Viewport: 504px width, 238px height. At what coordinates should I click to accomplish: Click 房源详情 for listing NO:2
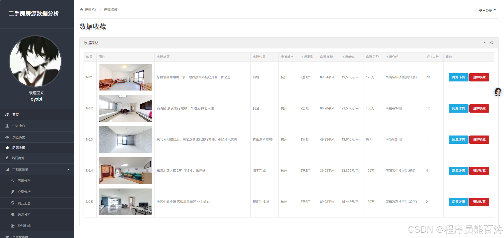pos(458,108)
